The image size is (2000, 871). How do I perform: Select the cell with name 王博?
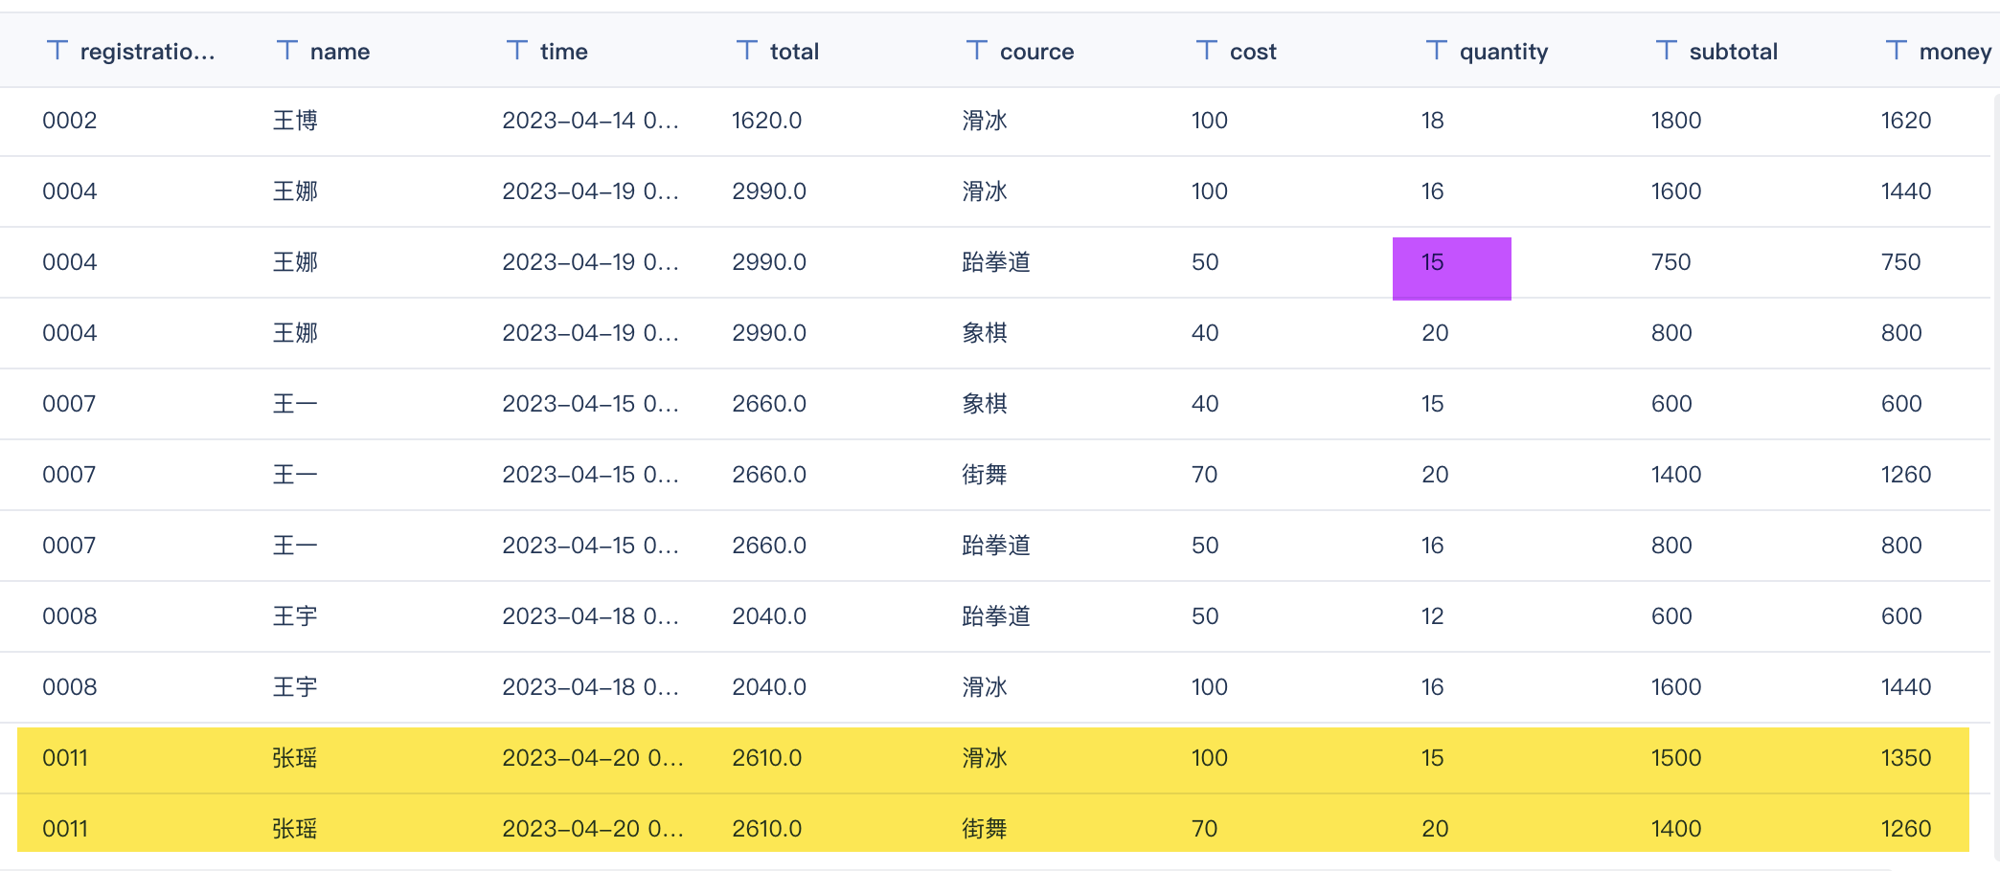[x=295, y=121]
